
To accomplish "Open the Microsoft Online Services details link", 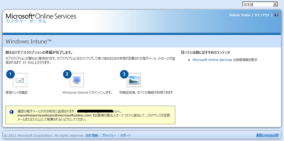I will point(212,60).
